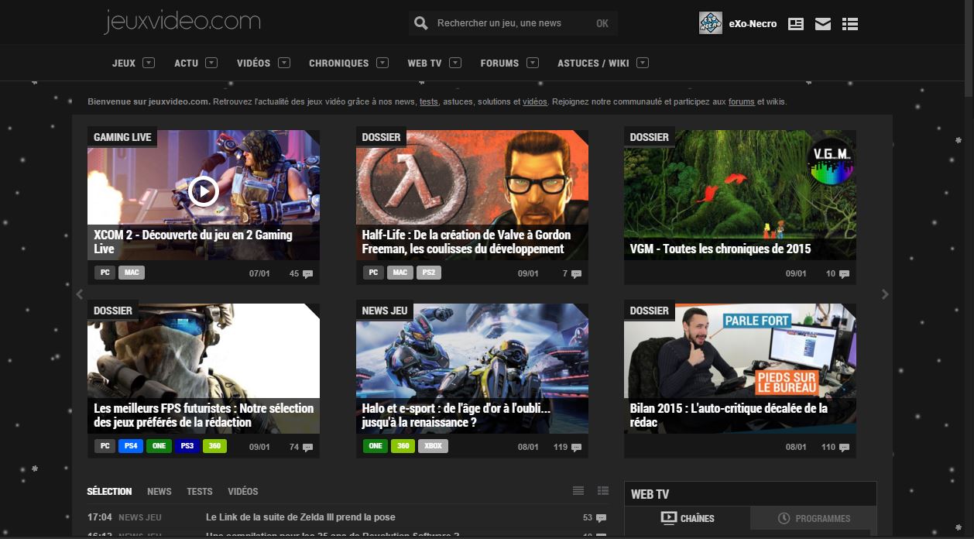Switch news list to compact view icon
Screen dimensions: 974x539
pos(578,491)
